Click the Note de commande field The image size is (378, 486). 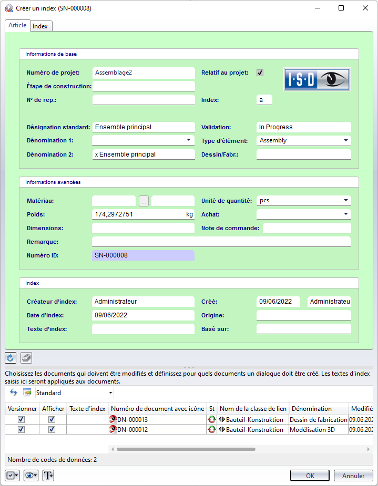(307, 228)
